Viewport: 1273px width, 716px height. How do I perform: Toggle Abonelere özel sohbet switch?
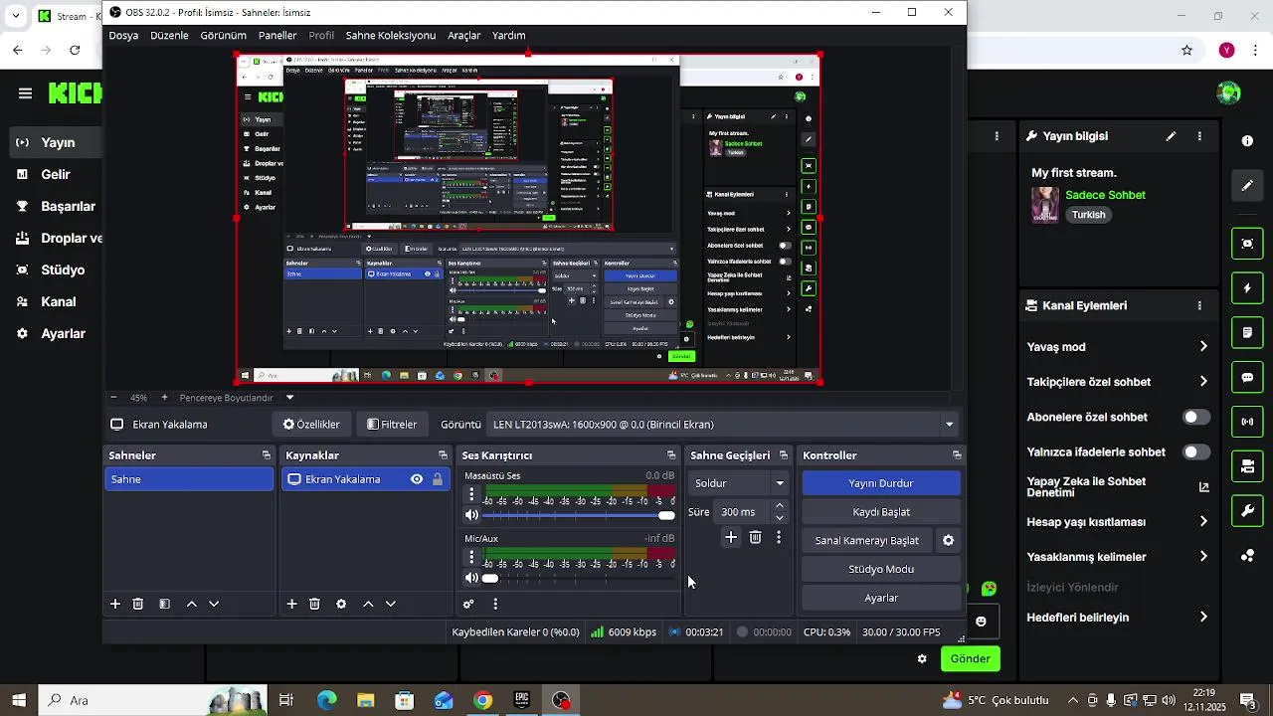click(1196, 417)
